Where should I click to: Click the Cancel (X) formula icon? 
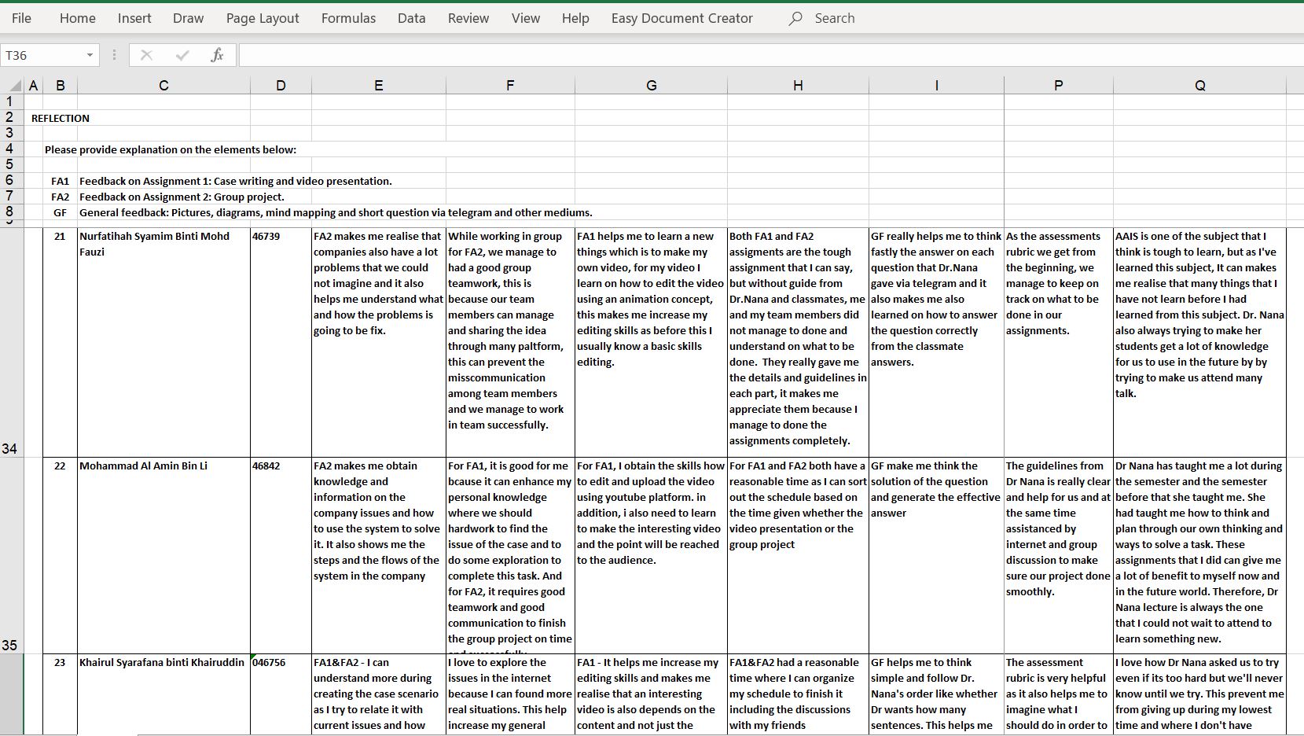[x=146, y=55]
